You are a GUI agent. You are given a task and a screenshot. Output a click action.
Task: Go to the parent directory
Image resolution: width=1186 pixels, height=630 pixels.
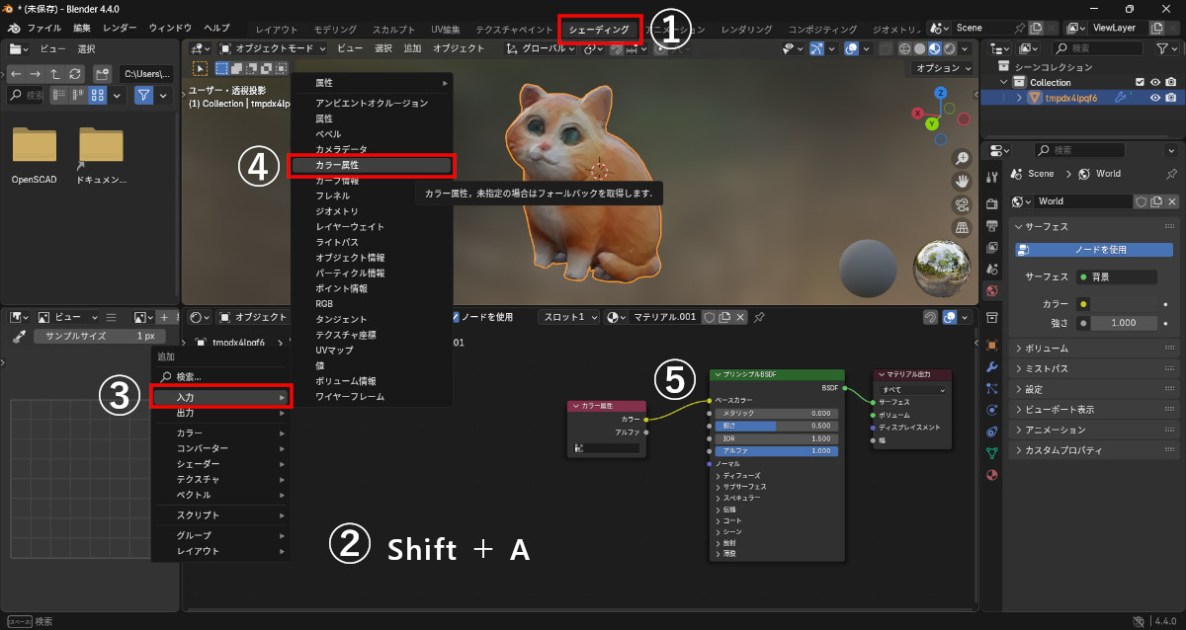click(55, 74)
